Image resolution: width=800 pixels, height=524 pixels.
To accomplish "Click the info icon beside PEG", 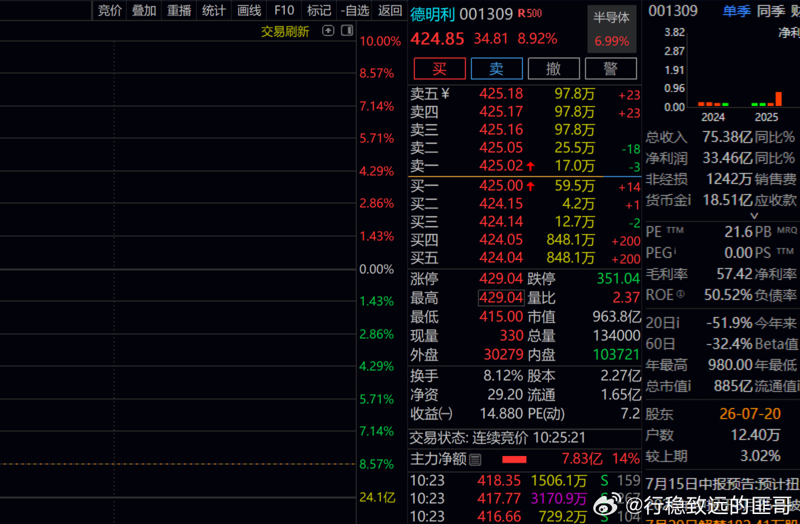I will pos(675,250).
